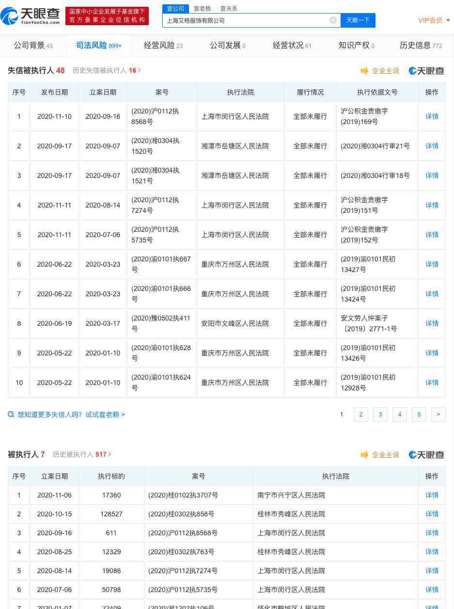Open 详情 for case (2020)渝0101执628号
The height and width of the screenshot is (609, 454).
(432, 353)
